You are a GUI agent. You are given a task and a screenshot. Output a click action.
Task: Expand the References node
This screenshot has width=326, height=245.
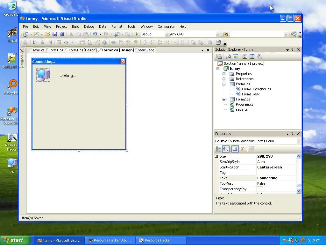[x=224, y=79]
